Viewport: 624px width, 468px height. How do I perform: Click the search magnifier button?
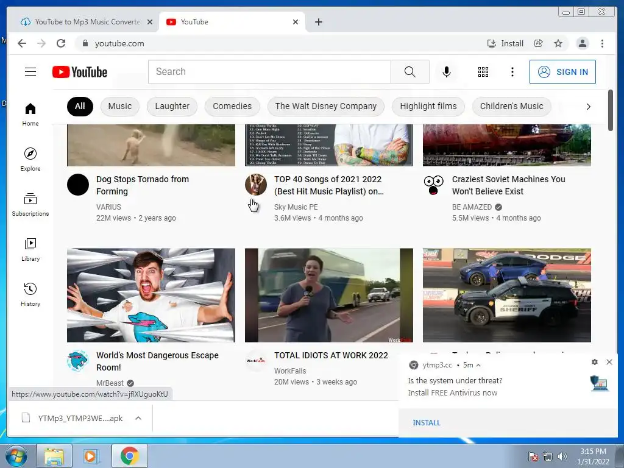coord(409,72)
